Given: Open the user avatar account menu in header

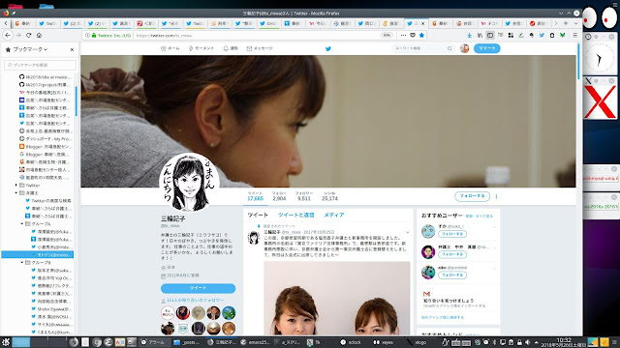Looking at the screenshot, I should coord(465,48).
